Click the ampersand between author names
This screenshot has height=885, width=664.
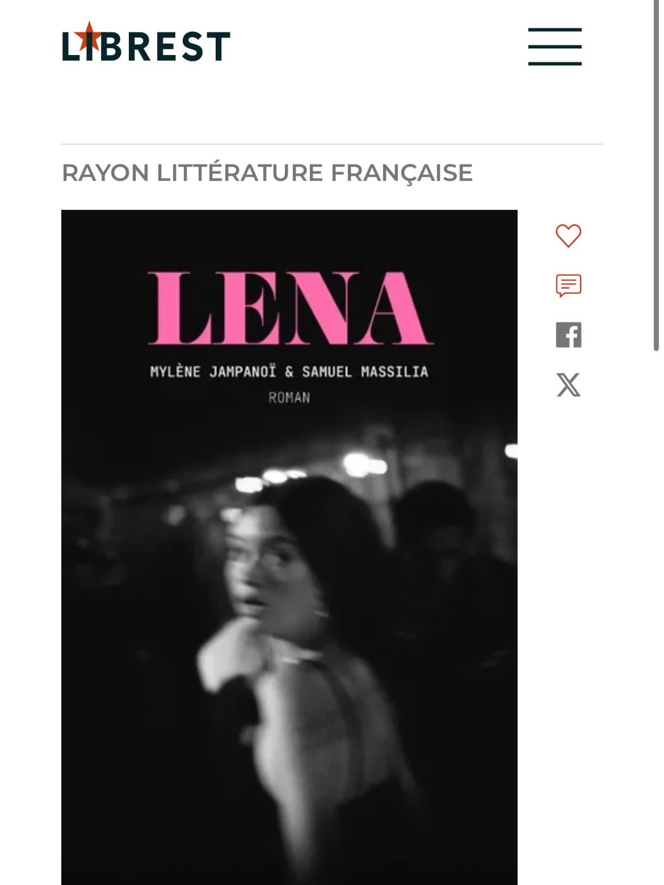289,372
